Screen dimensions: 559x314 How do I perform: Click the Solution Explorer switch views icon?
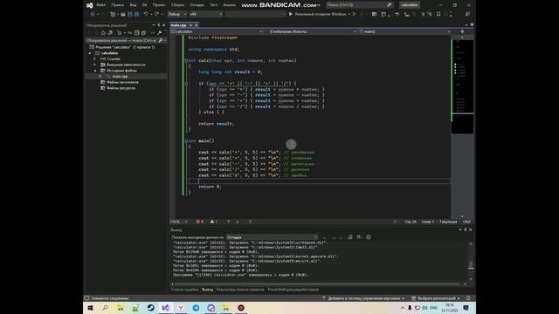pyautogui.click(x=110, y=33)
